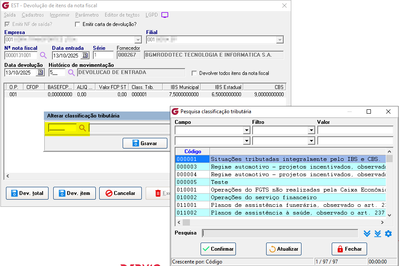Open the Editor de textos menu
This screenshot has height=266, width=399.
click(122, 15)
